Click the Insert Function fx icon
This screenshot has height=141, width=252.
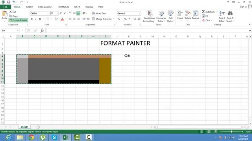point(42,31)
